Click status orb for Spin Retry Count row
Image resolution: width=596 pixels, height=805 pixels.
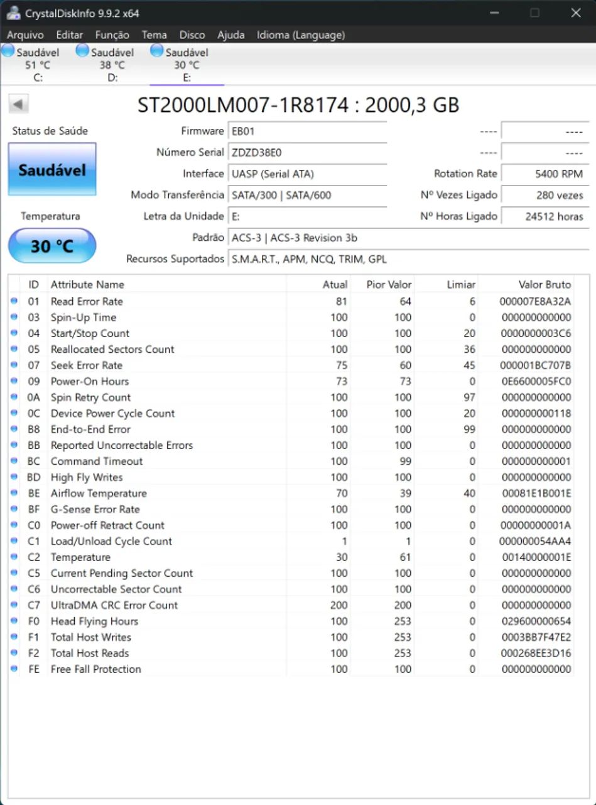coord(14,397)
